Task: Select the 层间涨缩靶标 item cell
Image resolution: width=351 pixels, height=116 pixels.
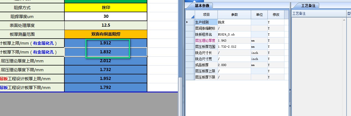Action: click(206, 28)
